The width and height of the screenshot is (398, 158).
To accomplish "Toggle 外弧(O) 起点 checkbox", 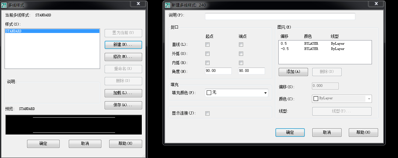I will [207, 54].
